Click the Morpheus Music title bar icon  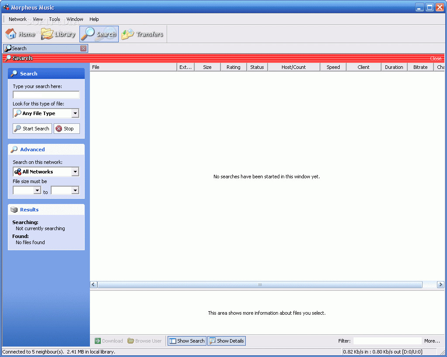tap(6, 7)
